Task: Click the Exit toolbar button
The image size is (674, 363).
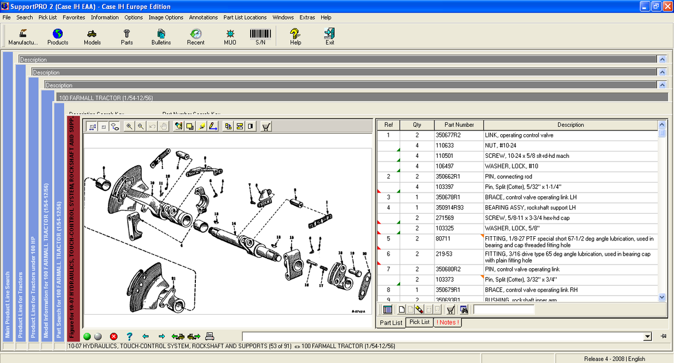Action: click(330, 37)
